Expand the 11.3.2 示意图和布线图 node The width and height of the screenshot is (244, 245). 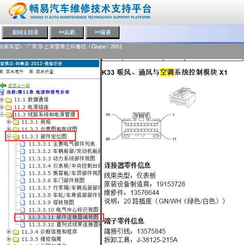click(x=9, y=129)
